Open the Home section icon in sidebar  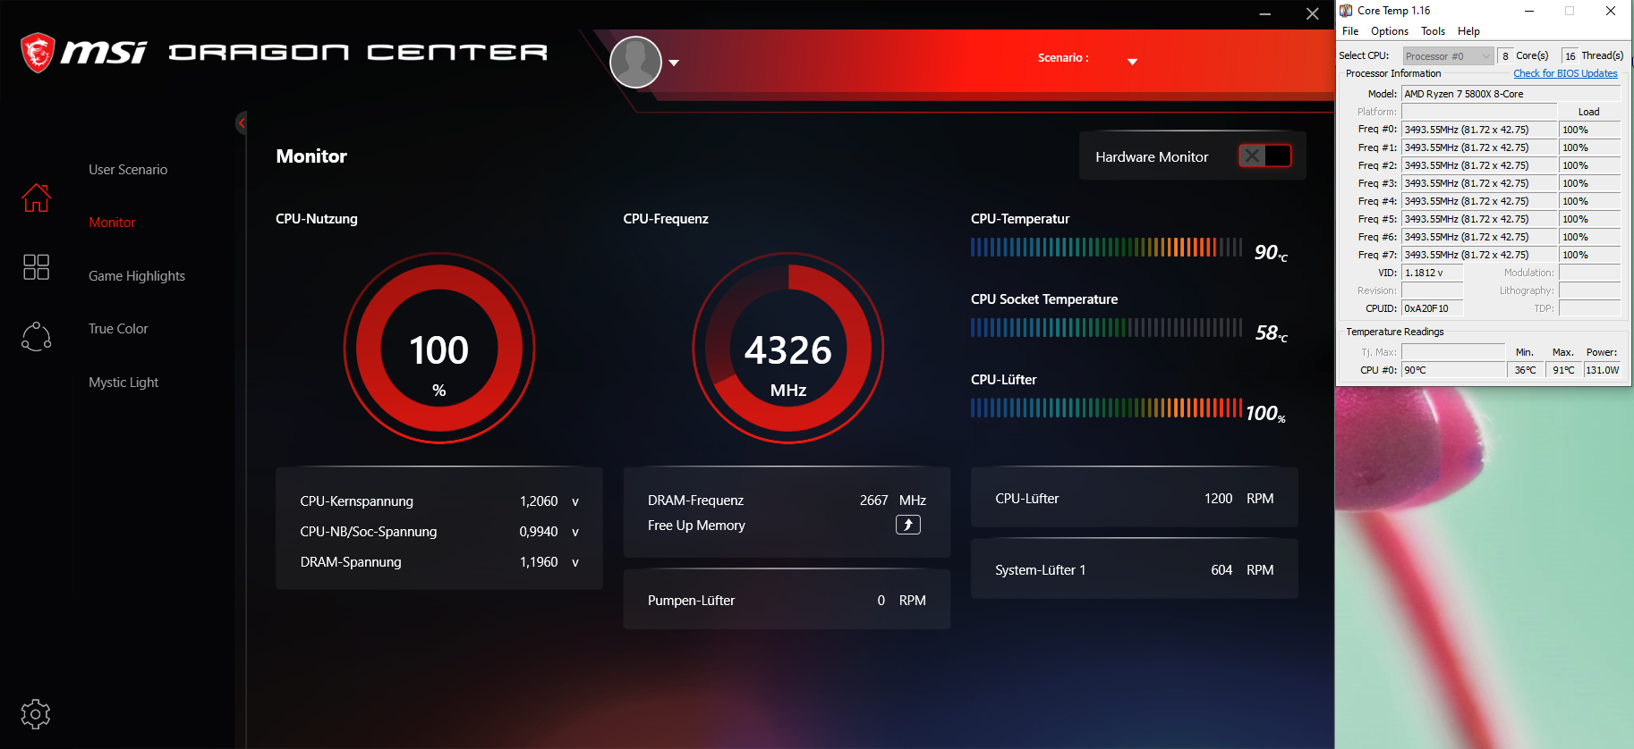point(37,198)
